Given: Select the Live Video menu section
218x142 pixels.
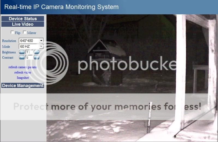Looking at the screenshot, I should pyautogui.click(x=23, y=24).
